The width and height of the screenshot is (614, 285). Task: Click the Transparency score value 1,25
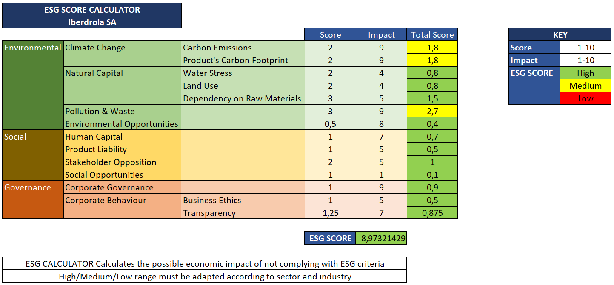pos(330,213)
